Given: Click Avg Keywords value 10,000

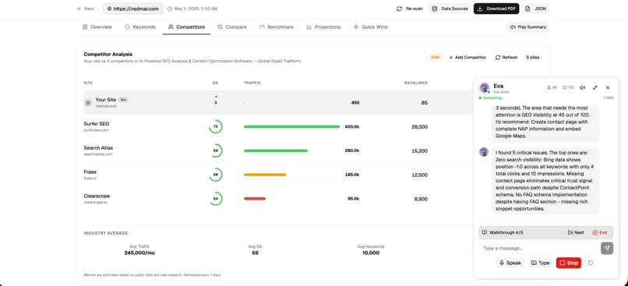Looking at the screenshot, I should pyautogui.click(x=371, y=253).
